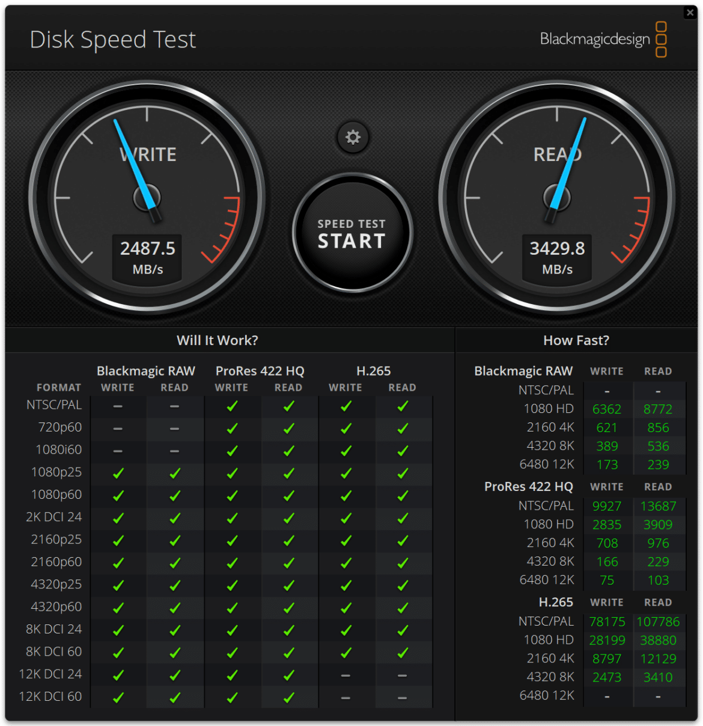Click 12K DCI 60 H.265 read dash

(x=402, y=698)
